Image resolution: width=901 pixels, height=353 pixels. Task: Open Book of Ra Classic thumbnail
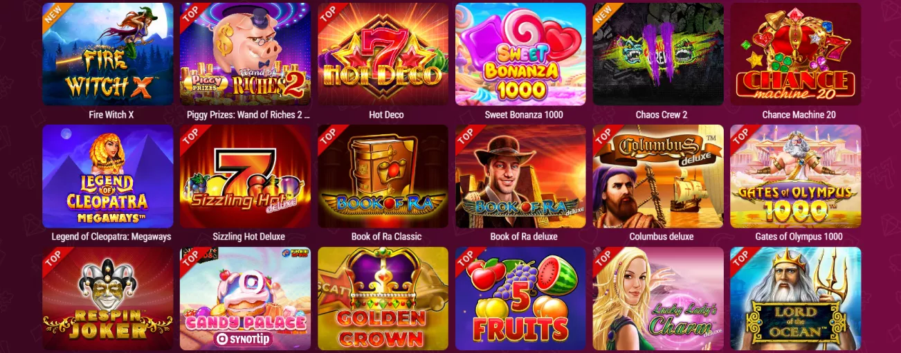pos(383,176)
